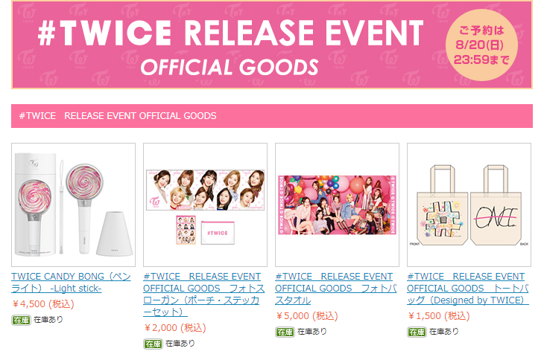Viewport: 544px width, 357px height.
Task: Open the トートバッグ Designed by TWICE link
Action: click(x=468, y=288)
